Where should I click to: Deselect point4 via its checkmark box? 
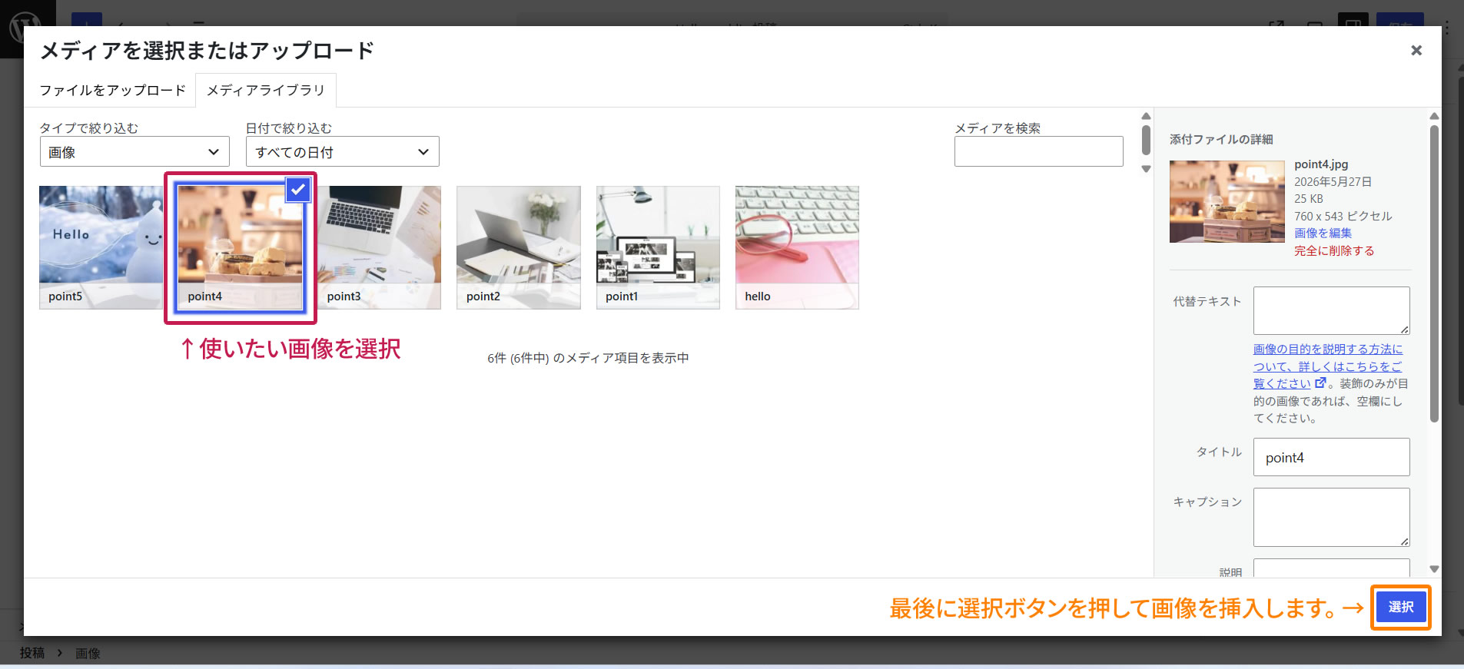click(x=298, y=190)
